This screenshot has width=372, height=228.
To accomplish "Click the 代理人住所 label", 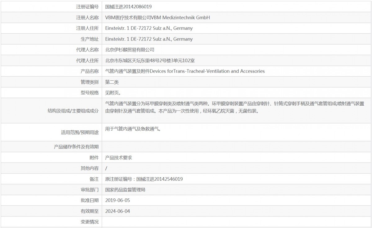I will coord(87,61).
